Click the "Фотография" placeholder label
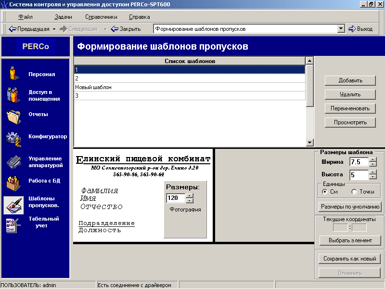This screenshot has height=289, width=385. [185, 210]
